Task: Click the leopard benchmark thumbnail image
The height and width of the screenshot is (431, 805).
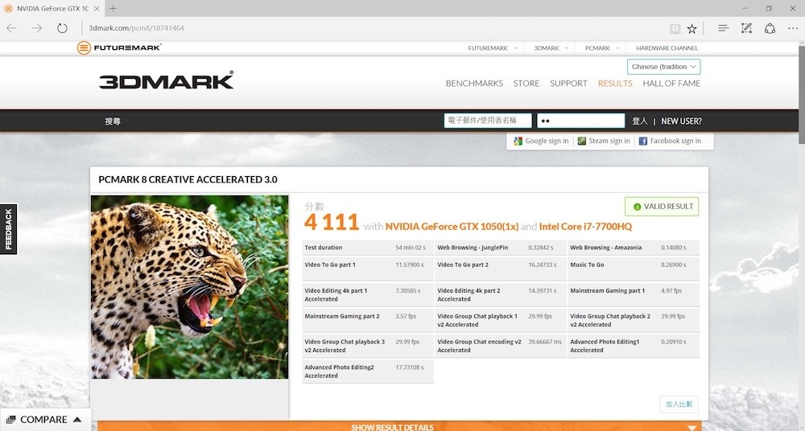Action: click(189, 287)
